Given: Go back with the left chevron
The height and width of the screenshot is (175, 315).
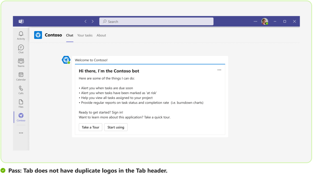Looking at the screenshot, I should click(86, 21).
